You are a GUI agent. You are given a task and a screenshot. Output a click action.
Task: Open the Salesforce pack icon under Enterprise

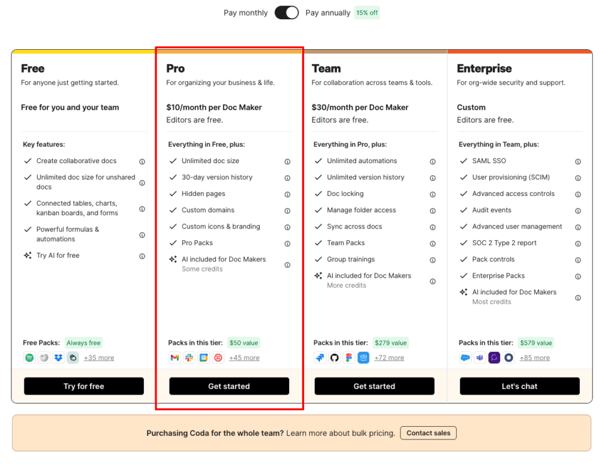click(x=464, y=357)
